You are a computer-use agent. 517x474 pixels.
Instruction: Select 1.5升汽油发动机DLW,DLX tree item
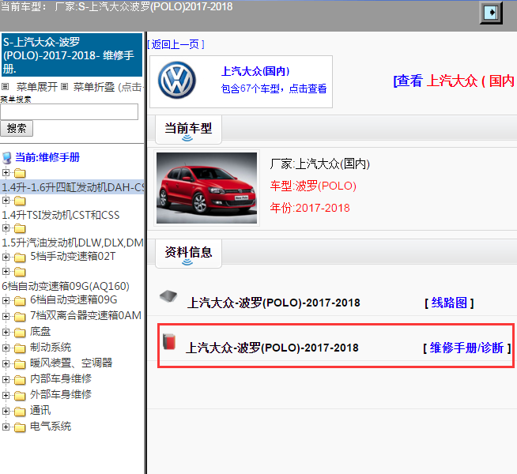(x=73, y=243)
